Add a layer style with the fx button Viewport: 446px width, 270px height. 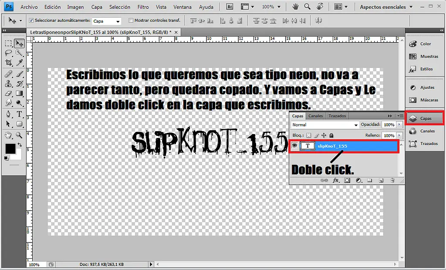point(336,180)
